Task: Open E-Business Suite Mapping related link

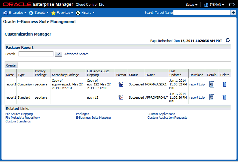Action: pos(93,118)
